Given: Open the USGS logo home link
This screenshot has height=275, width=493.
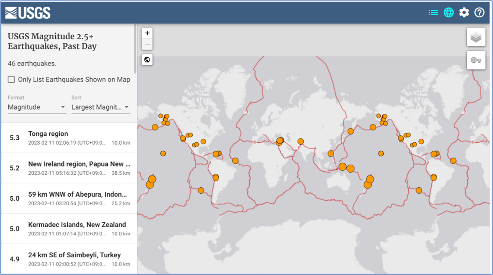Looking at the screenshot, I should point(28,13).
